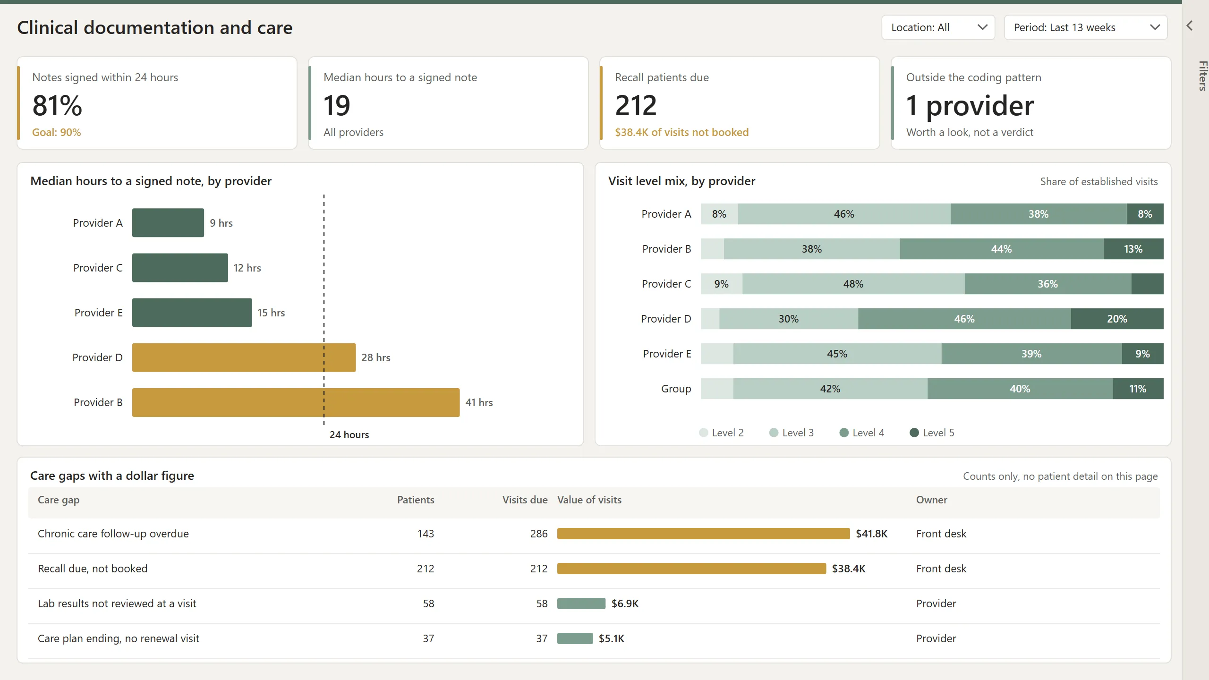Image resolution: width=1209 pixels, height=680 pixels.
Task: Click the Level 3 legend swatch
Action: click(774, 433)
